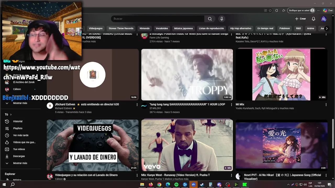Screen dimensions: 335x188
Task: Open the Videojuegos y Lavado de Dinero thumbnail
Action: point(93,145)
